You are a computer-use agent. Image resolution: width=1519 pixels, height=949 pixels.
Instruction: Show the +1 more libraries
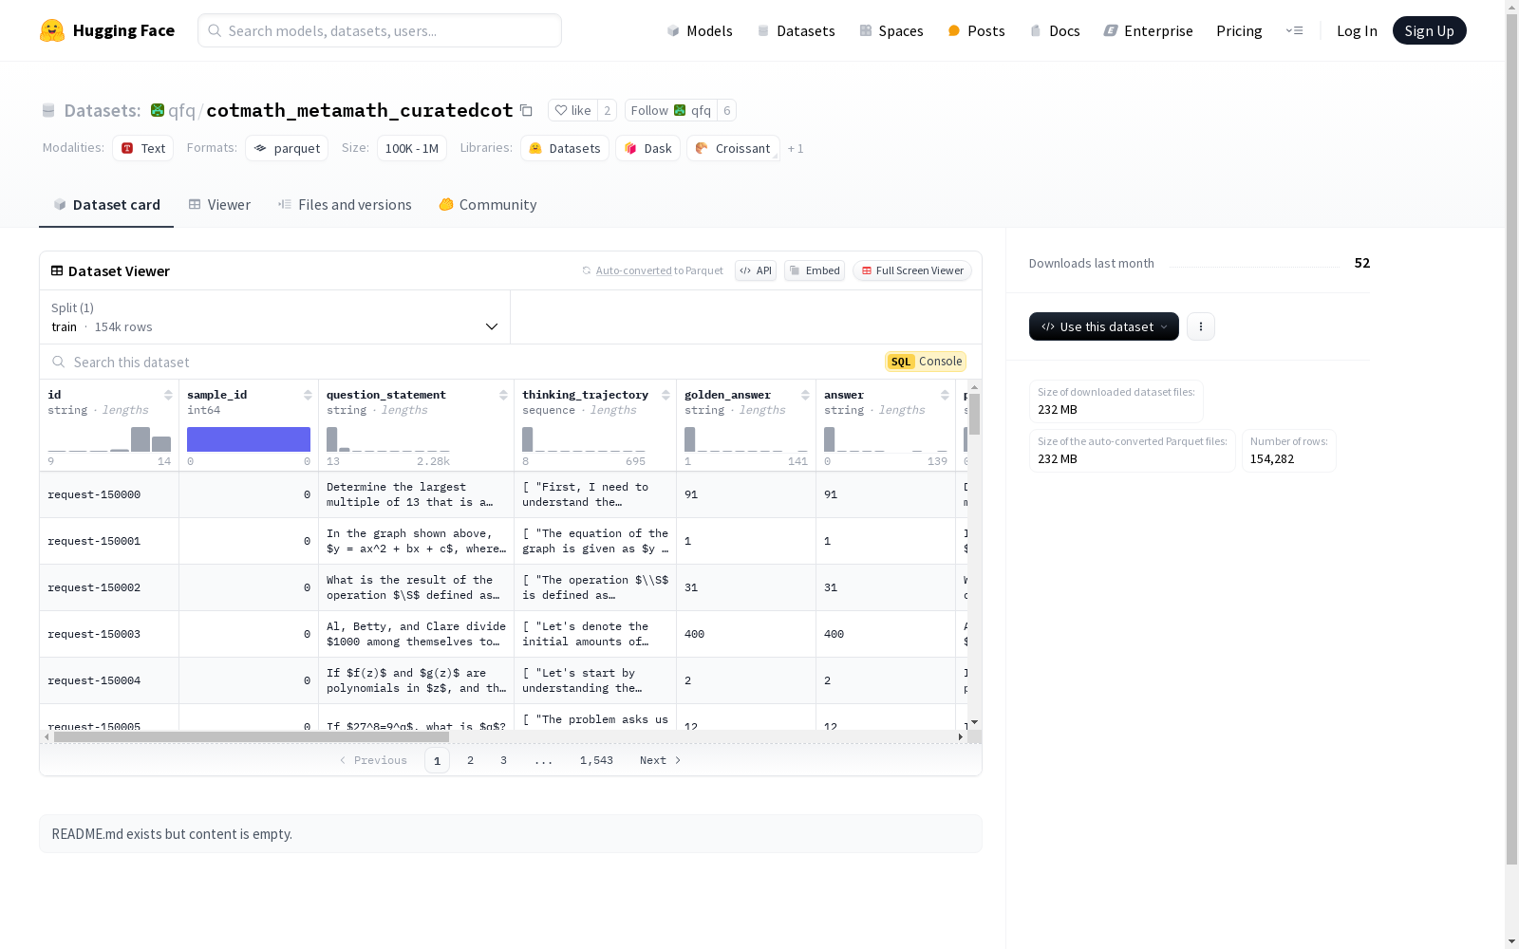point(796,149)
